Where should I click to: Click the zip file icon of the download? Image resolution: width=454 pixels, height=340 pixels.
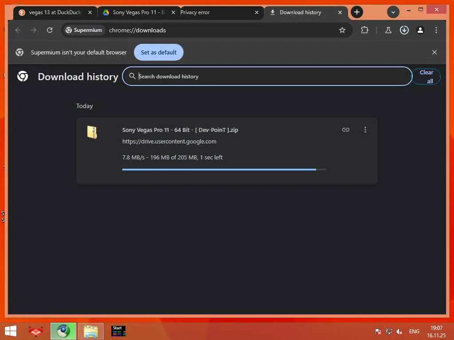(x=92, y=132)
